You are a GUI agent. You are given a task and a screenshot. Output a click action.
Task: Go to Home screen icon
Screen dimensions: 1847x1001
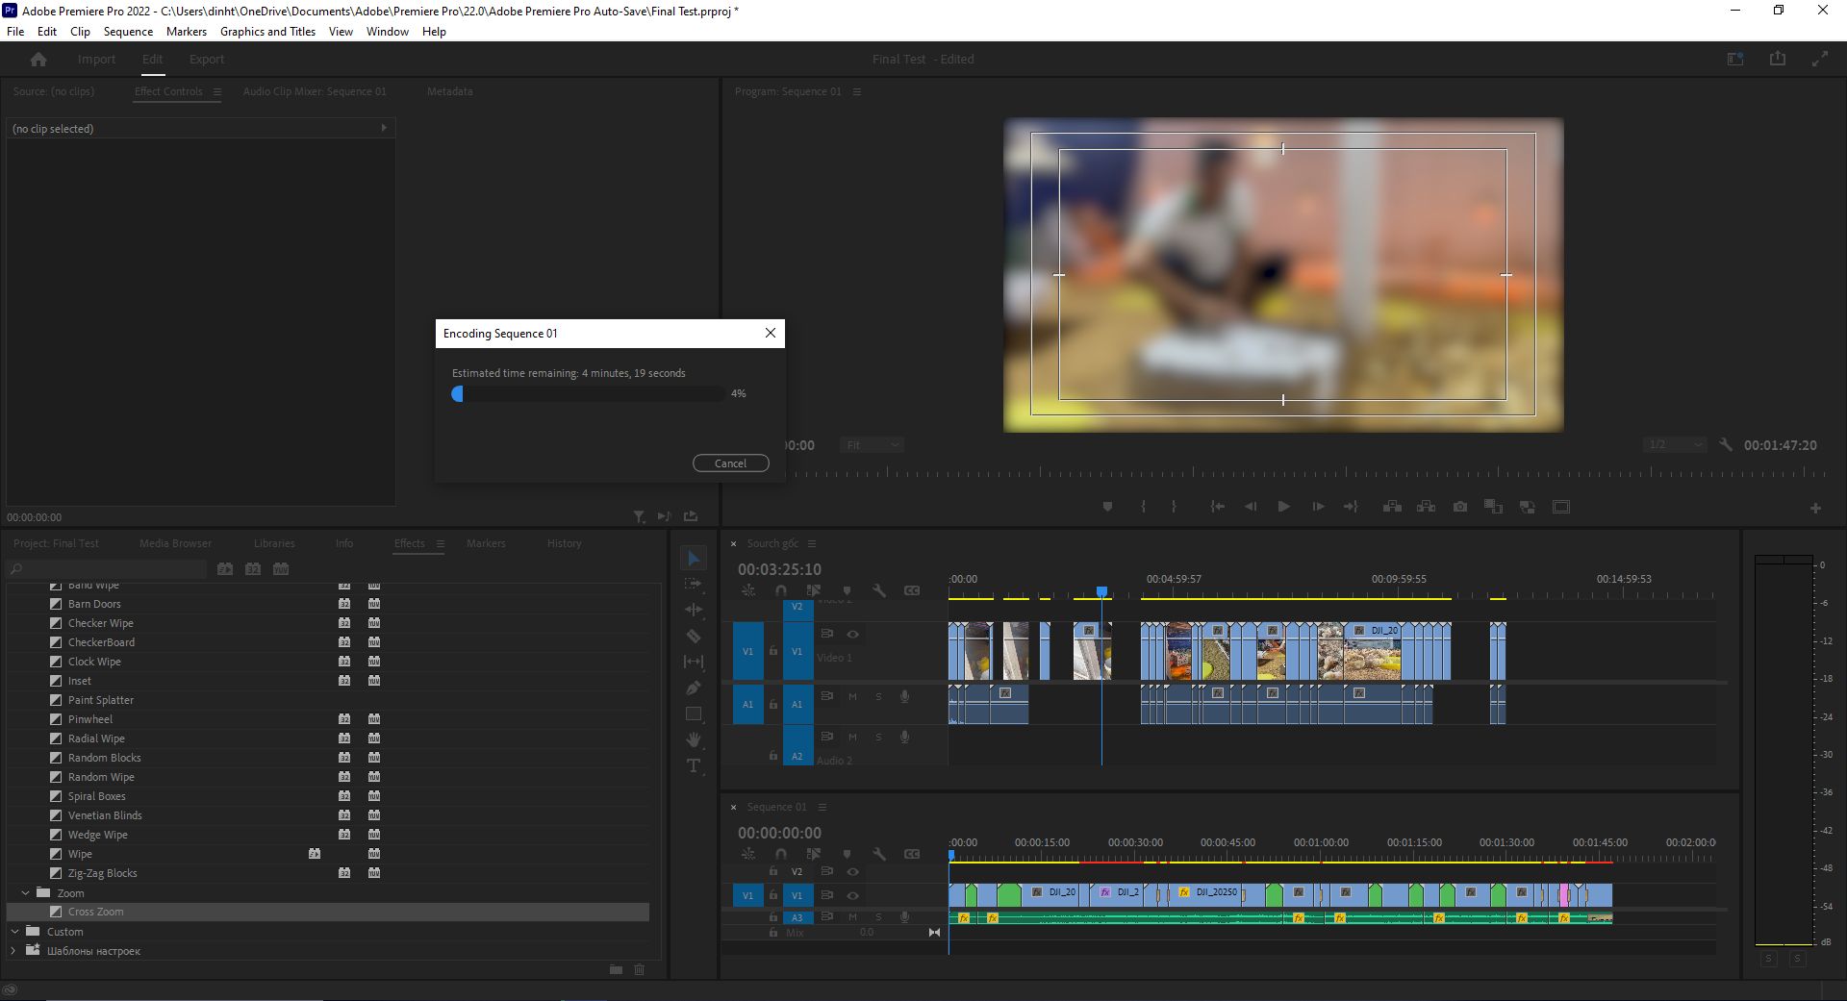click(x=38, y=60)
